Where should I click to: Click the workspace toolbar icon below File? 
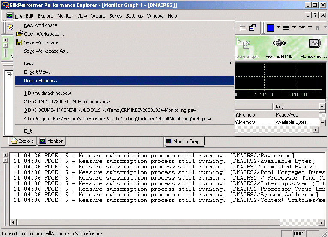coord(10,27)
